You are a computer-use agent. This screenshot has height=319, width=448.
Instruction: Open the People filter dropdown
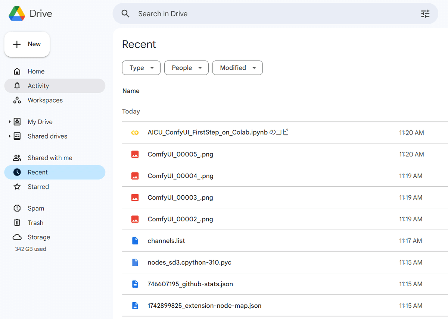click(186, 68)
